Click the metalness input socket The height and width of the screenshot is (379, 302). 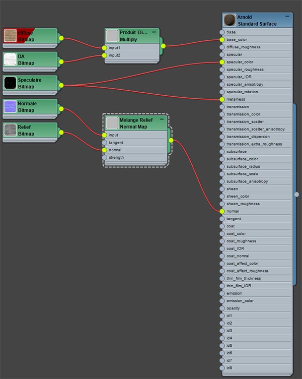pyautogui.click(x=221, y=99)
